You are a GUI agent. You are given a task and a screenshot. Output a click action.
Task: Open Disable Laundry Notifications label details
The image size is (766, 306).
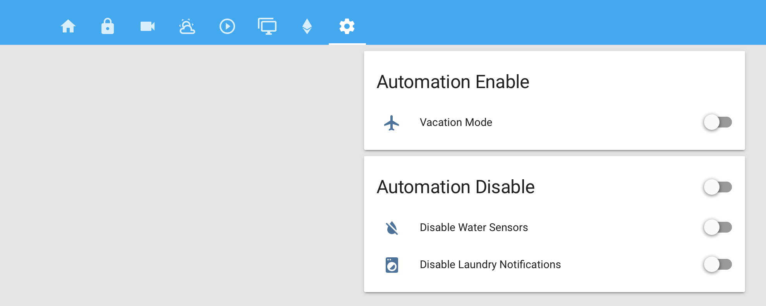(x=490, y=264)
